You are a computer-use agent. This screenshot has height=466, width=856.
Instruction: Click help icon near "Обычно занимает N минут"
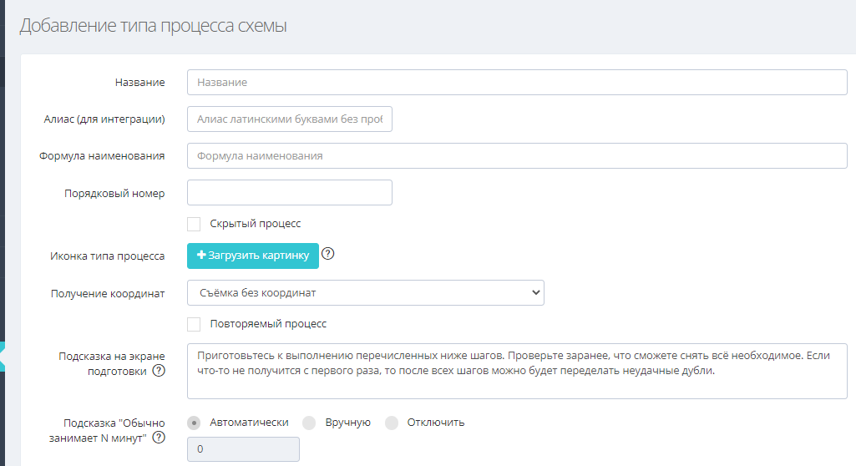pos(158,437)
